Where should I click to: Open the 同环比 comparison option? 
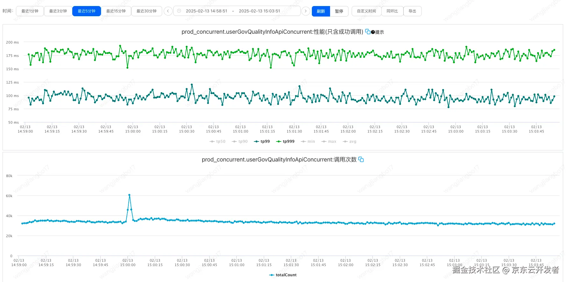click(392, 11)
